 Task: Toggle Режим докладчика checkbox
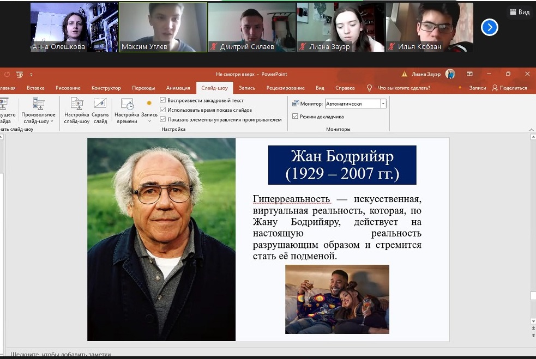tap(295, 116)
